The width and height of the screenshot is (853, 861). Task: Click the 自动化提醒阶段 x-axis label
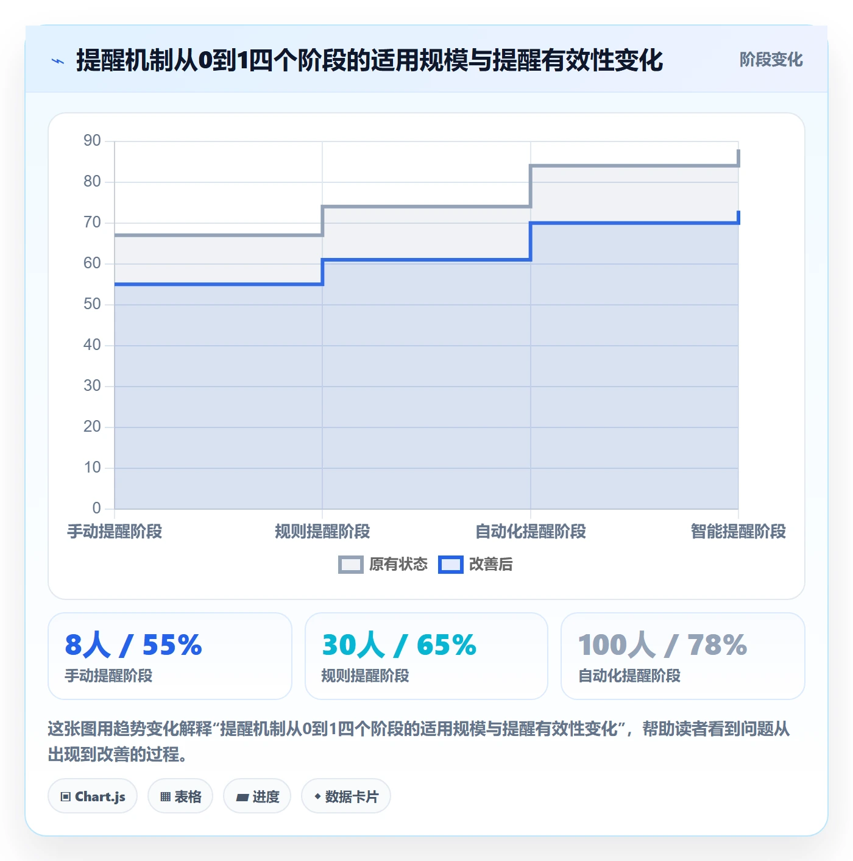point(531,532)
